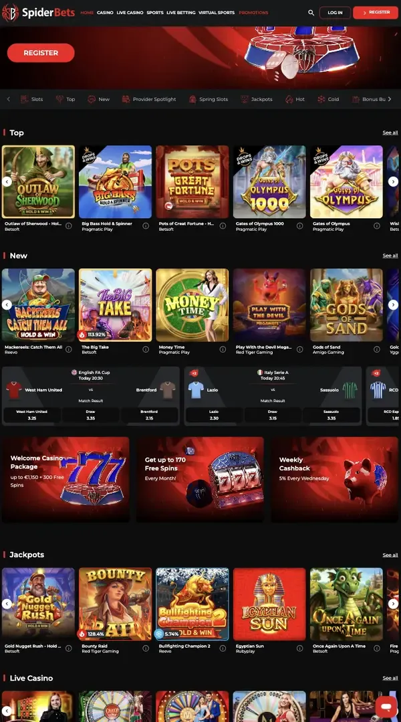Pick Lazio odds 2.30
The height and width of the screenshot is (722, 401).
214,415
